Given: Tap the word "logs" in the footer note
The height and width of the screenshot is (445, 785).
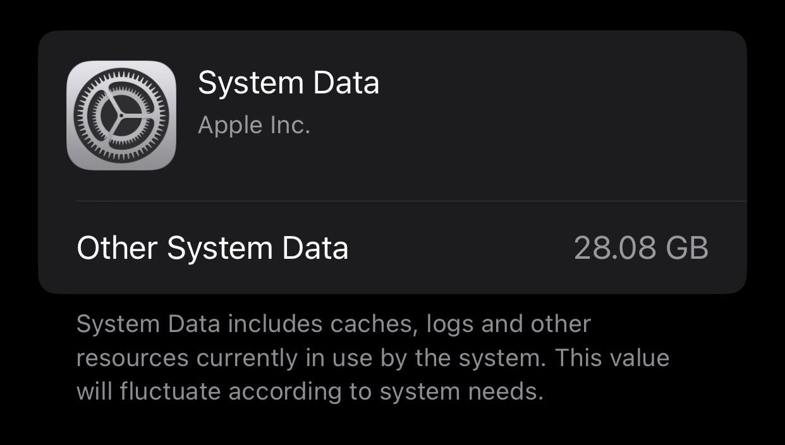Looking at the screenshot, I should pos(449,324).
